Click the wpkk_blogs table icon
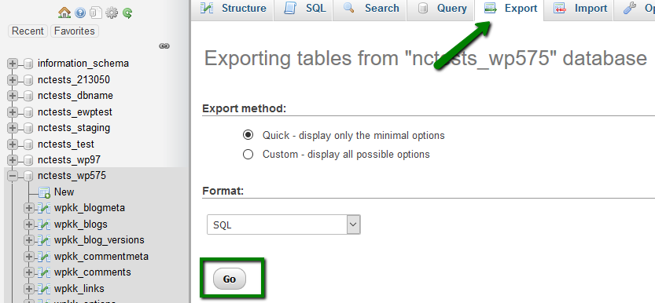Viewport: 655px width, 303px height. tap(44, 225)
